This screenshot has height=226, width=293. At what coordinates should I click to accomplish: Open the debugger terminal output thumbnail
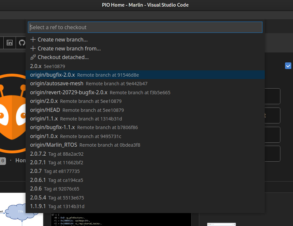[x=121, y=219]
